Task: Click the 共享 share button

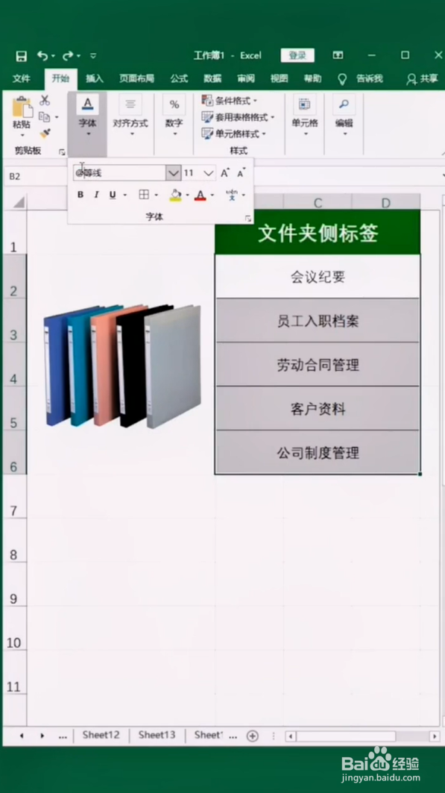Action: pyautogui.click(x=423, y=78)
